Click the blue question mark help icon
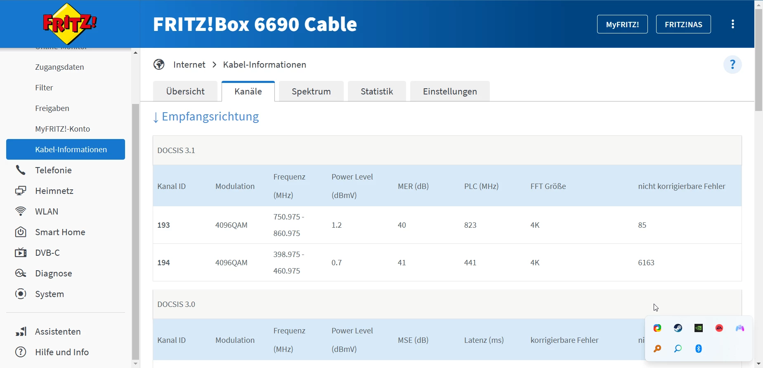 pos(732,65)
